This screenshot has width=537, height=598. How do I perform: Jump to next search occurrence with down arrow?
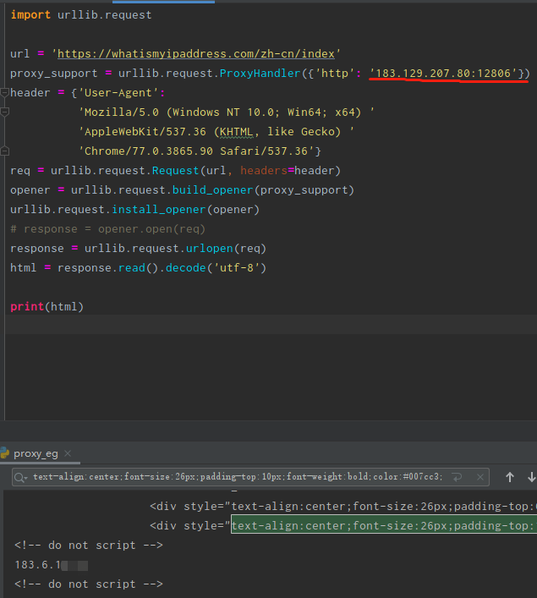coord(530,477)
